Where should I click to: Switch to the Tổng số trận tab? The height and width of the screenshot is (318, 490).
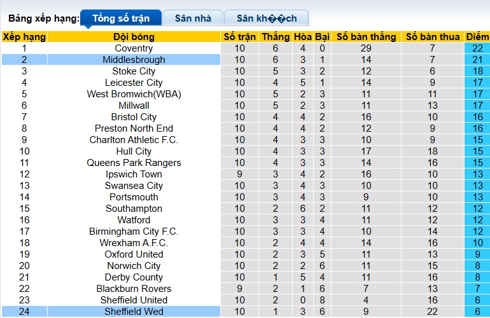click(120, 18)
